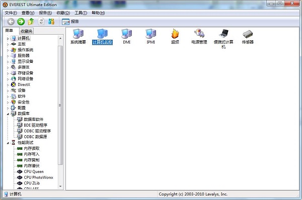Expand the 计算机 tree node
Screen dimensions: 302x200
(x=8, y=39)
